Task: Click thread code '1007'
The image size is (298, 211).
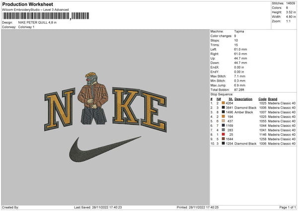Action: (x=263, y=112)
